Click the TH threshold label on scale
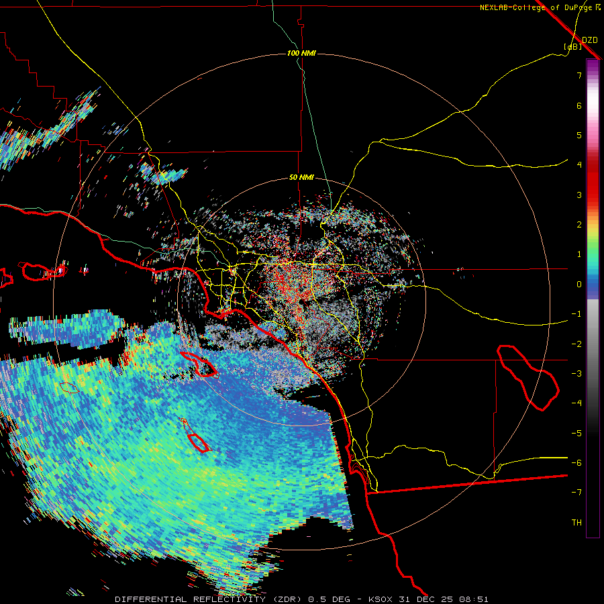The image size is (604, 604). click(x=576, y=523)
